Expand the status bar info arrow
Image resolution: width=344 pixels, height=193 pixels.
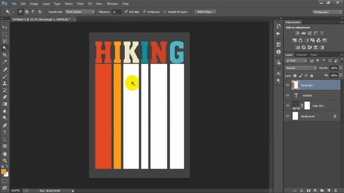73,191
